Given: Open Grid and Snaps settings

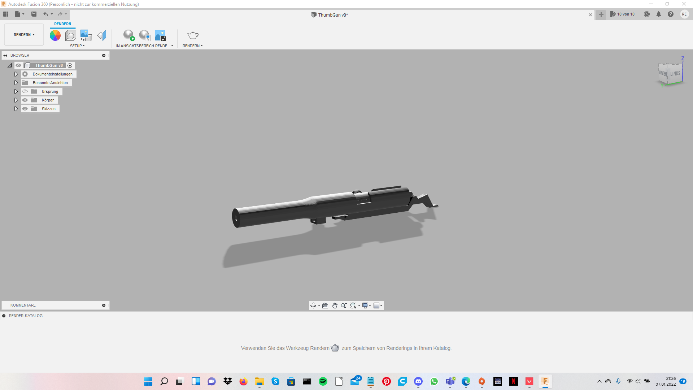Looking at the screenshot, I should 376,305.
